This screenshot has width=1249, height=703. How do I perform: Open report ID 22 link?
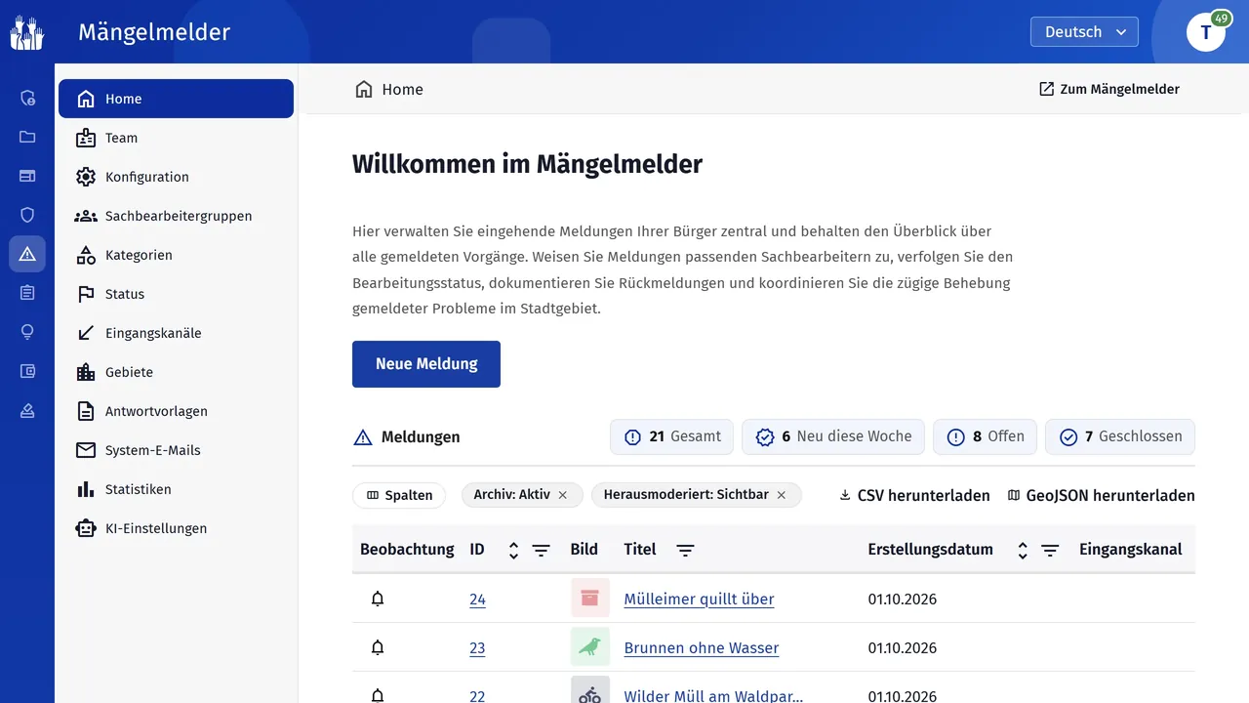[477, 695]
